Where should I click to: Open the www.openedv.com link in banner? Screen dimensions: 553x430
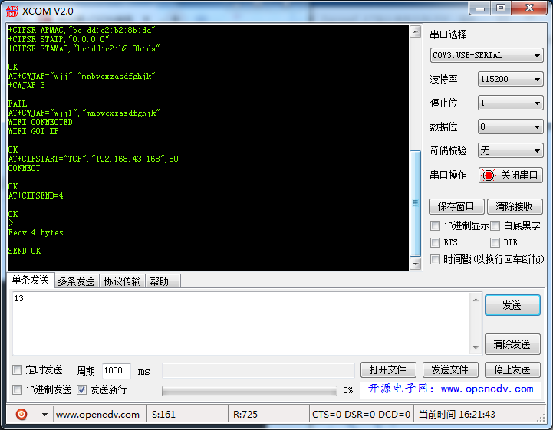pyautogui.click(x=487, y=389)
